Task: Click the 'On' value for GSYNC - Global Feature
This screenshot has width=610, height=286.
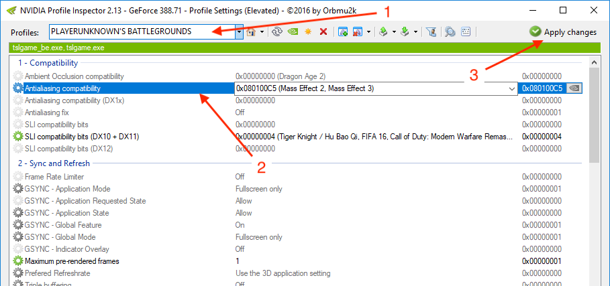Action: (x=240, y=225)
